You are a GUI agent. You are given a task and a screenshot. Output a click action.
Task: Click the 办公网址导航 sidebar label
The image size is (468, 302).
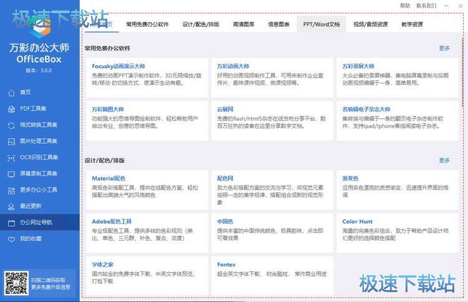click(36, 222)
